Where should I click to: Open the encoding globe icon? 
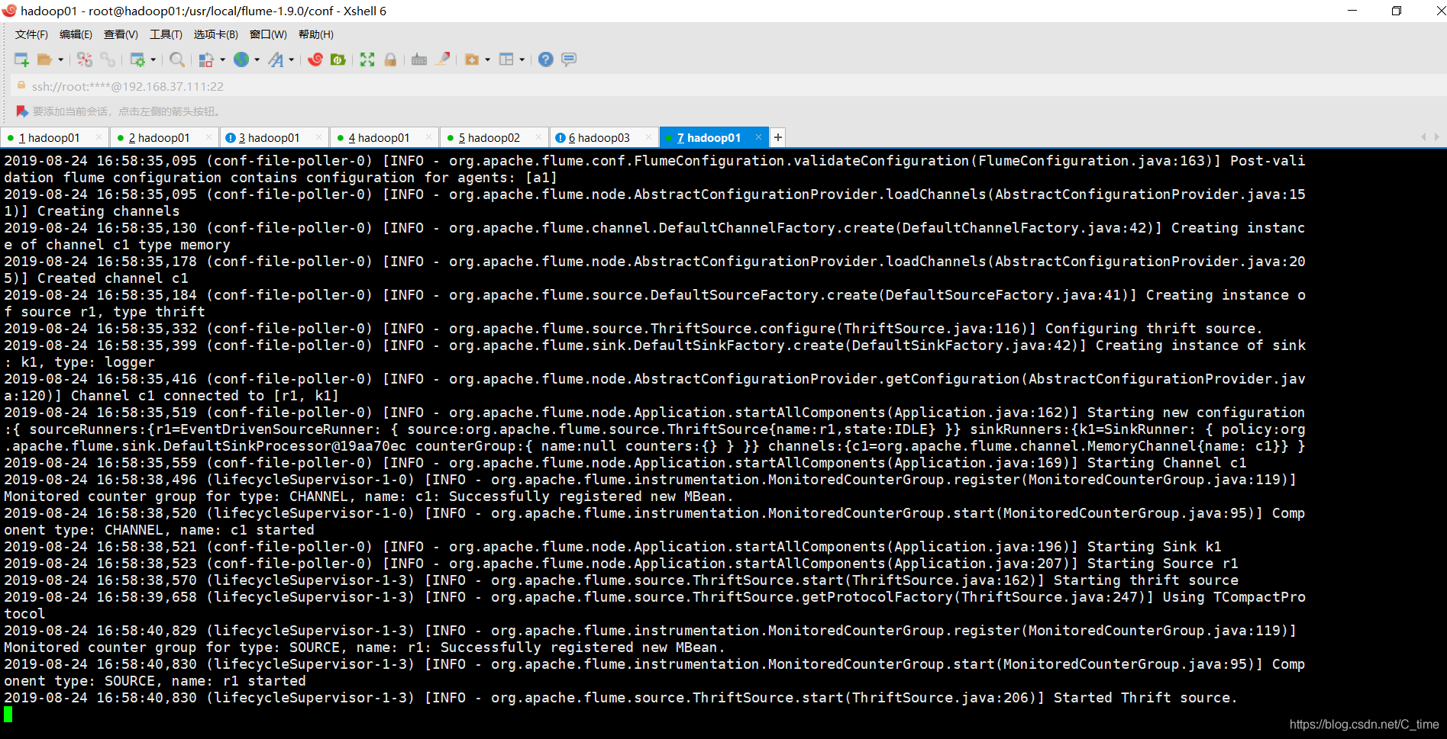241,59
